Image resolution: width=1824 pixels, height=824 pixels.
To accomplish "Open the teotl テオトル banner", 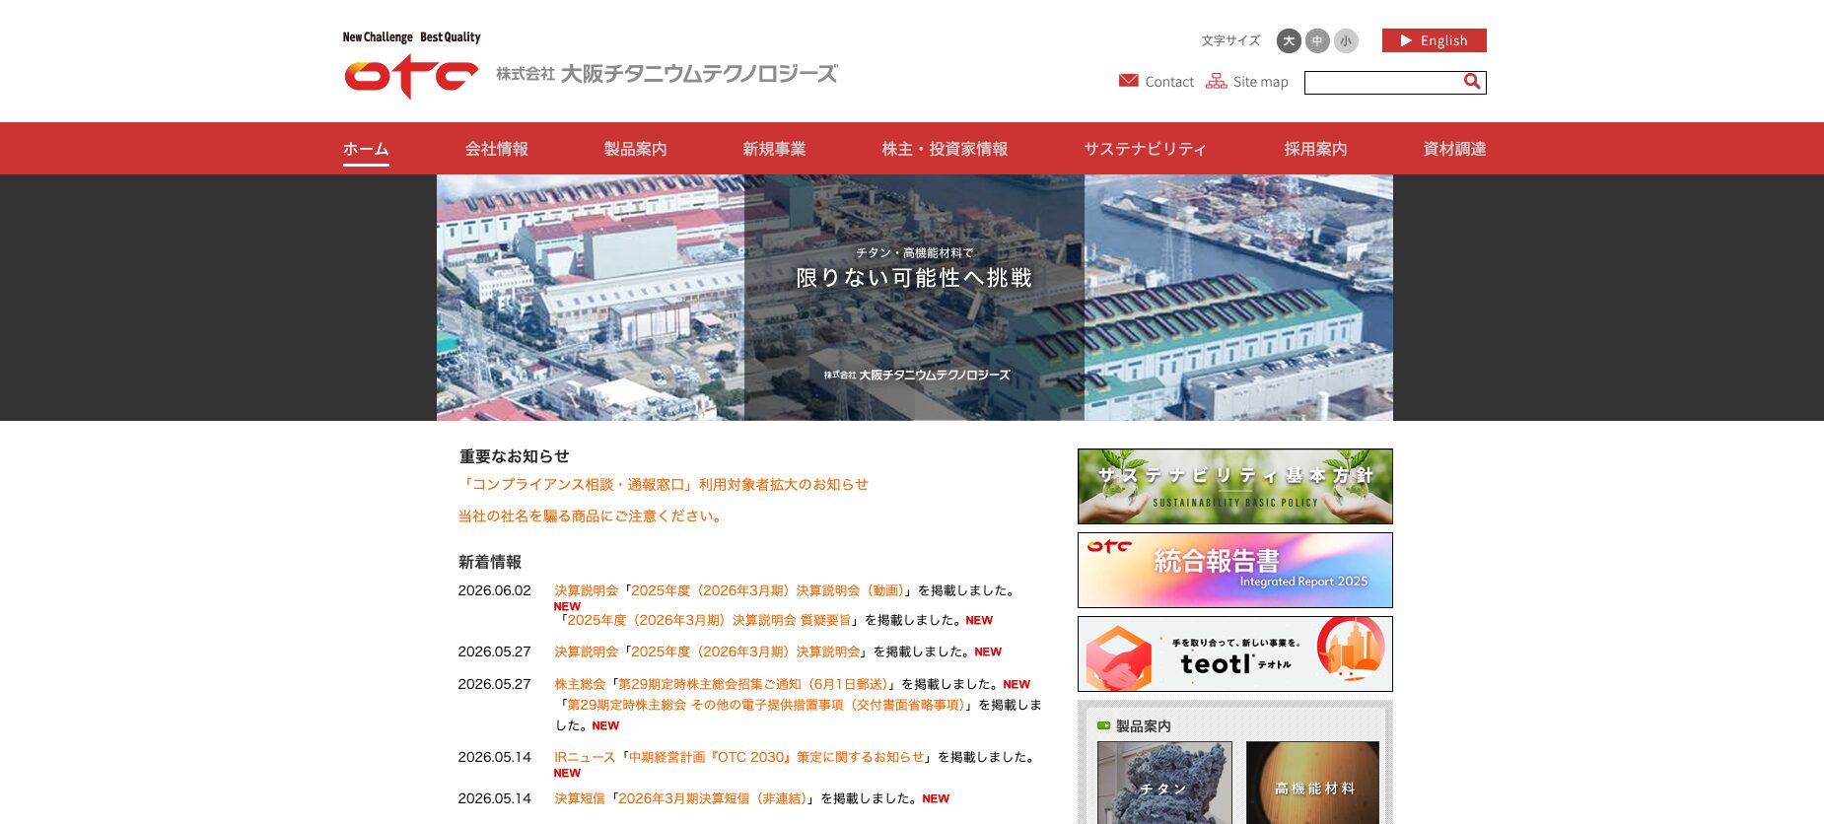I will point(1235,653).
